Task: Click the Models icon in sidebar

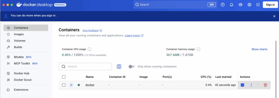Action: (x=8, y=57)
